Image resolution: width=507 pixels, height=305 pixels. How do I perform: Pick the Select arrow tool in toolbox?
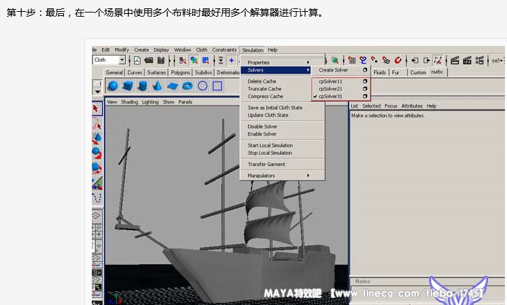tap(97, 108)
